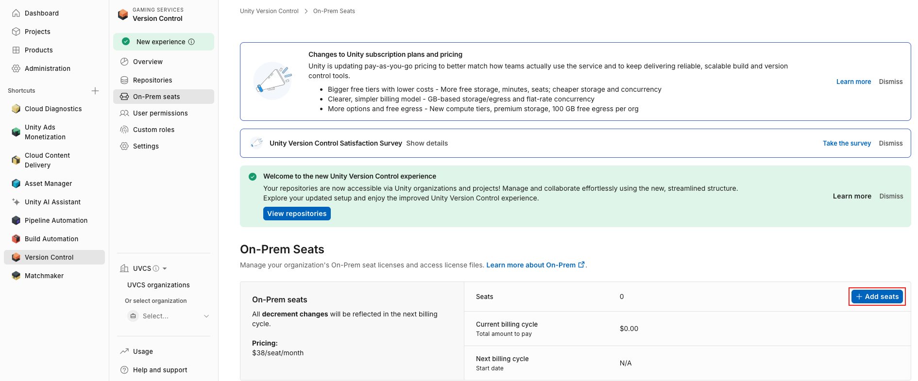Click the Dashboard home icon

tap(16, 13)
